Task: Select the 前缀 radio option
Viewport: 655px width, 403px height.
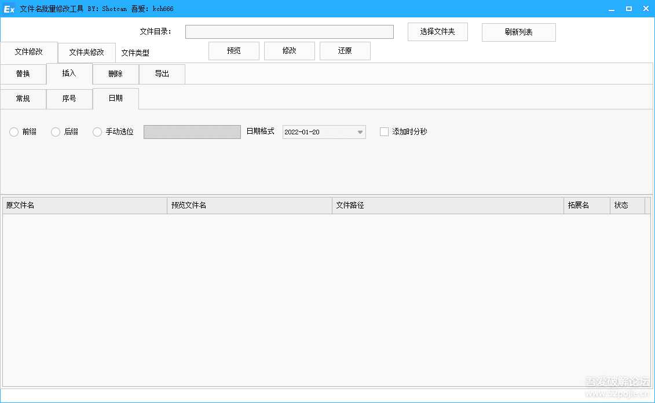Action: 14,131
